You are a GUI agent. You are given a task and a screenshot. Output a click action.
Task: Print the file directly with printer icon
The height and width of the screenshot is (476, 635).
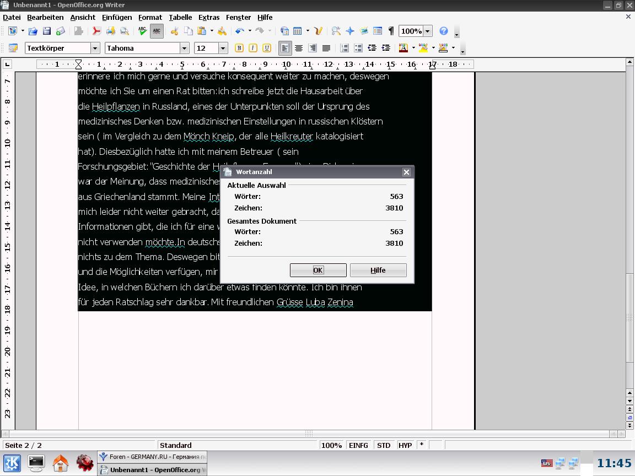click(x=111, y=31)
